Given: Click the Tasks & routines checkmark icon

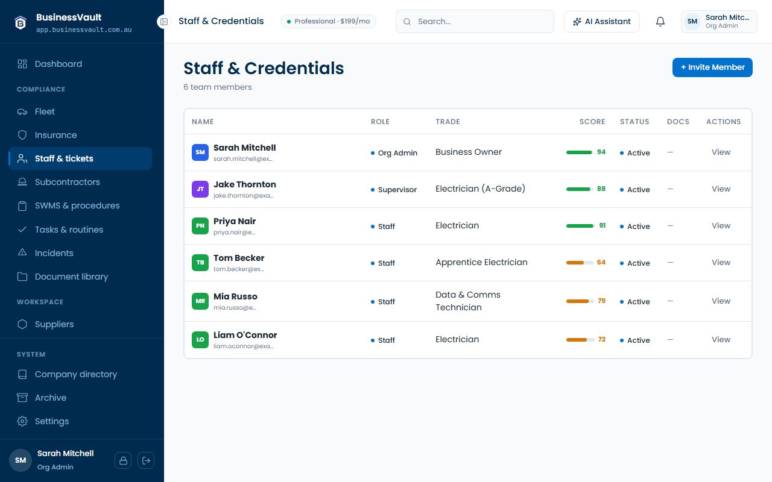Looking at the screenshot, I should (22, 230).
